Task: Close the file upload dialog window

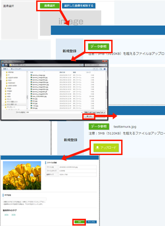Action: [104, 61]
